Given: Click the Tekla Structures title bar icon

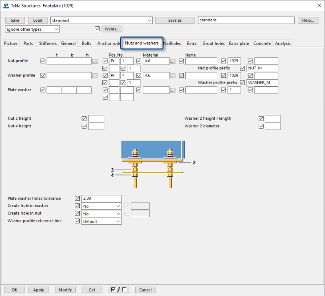Looking at the screenshot, I should pyautogui.click(x=6, y=5).
